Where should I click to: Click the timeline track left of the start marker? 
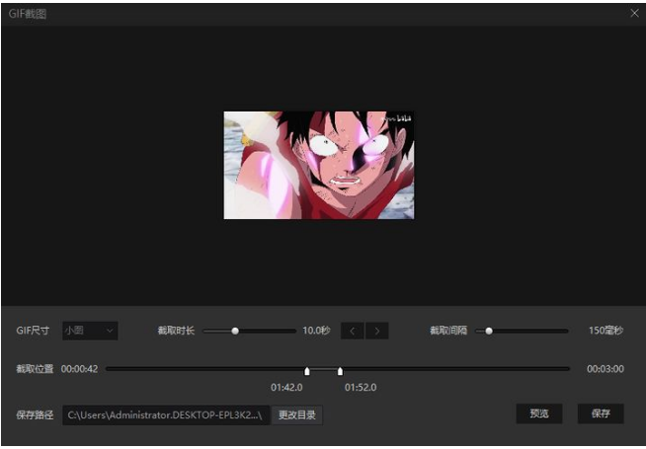[198, 369]
